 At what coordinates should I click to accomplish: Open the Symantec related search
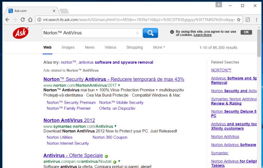coord(220,153)
